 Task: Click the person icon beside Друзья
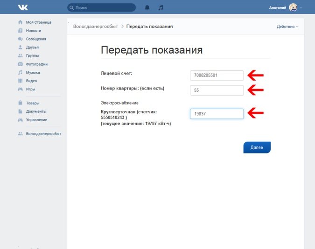[20, 47]
